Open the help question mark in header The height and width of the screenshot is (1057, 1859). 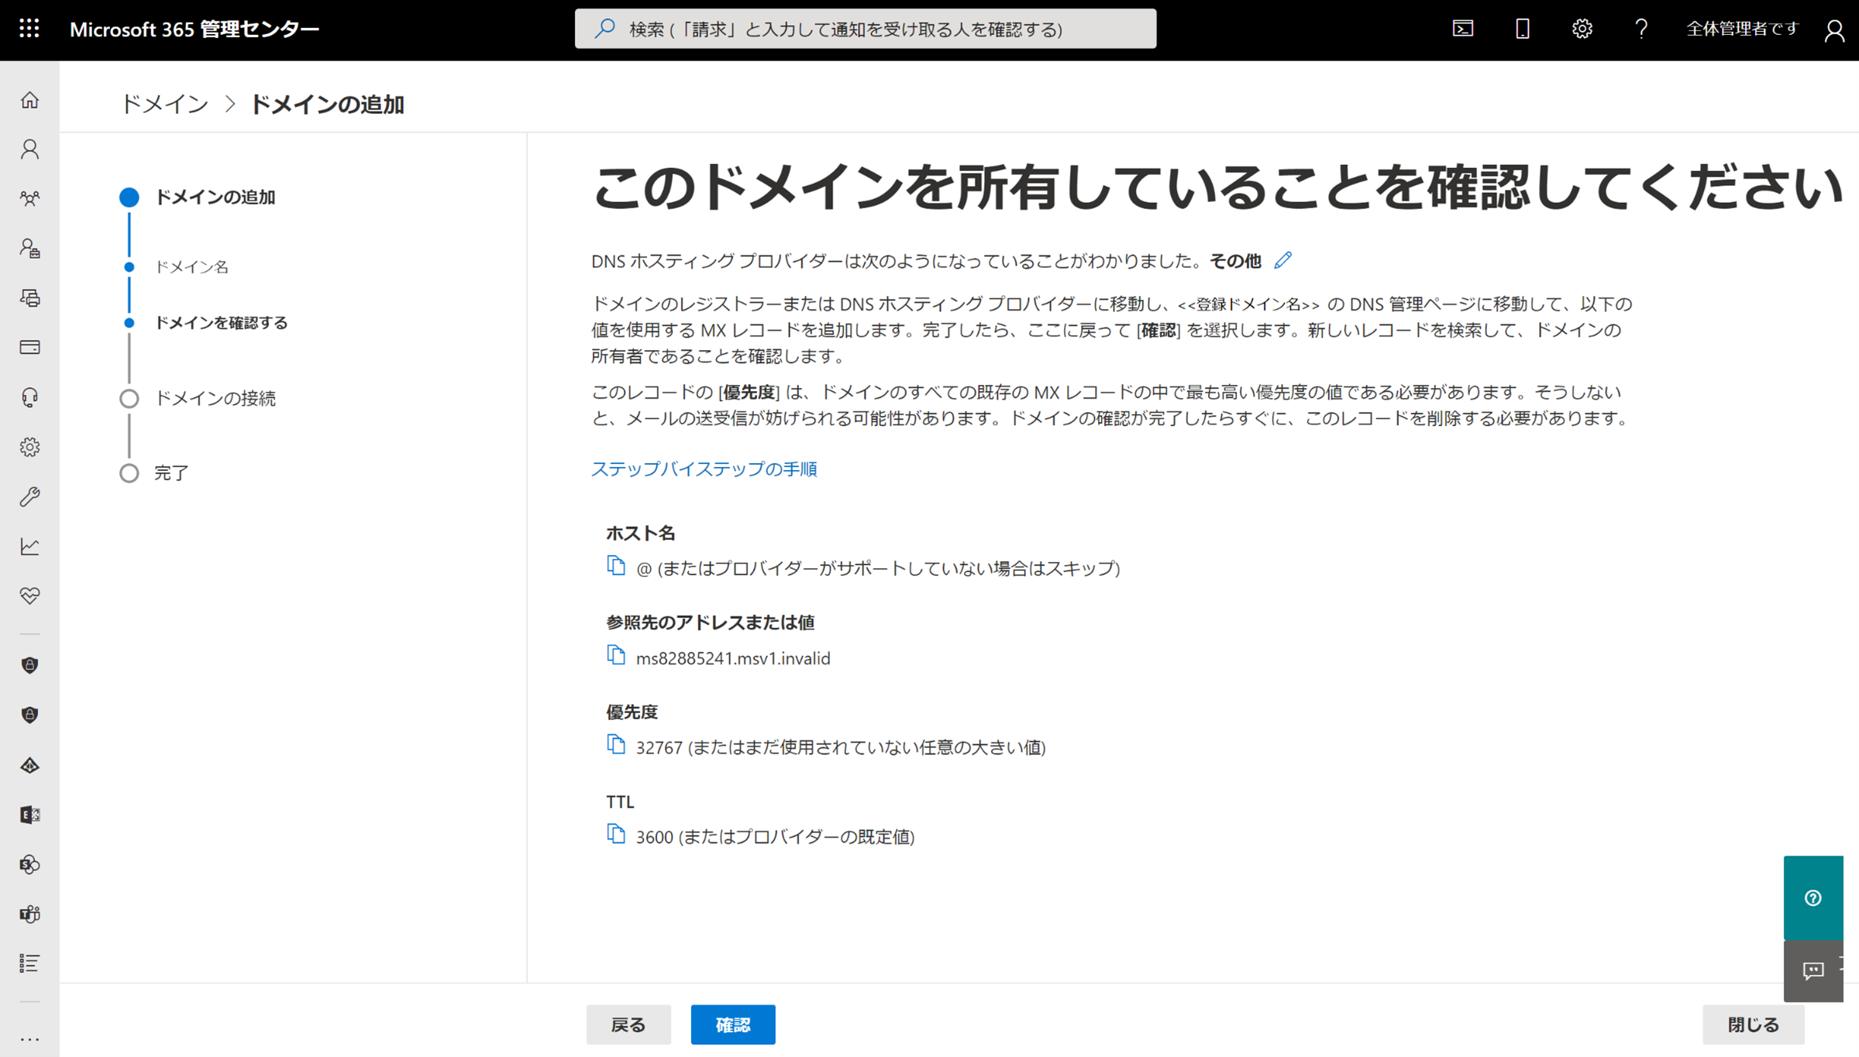(1641, 29)
